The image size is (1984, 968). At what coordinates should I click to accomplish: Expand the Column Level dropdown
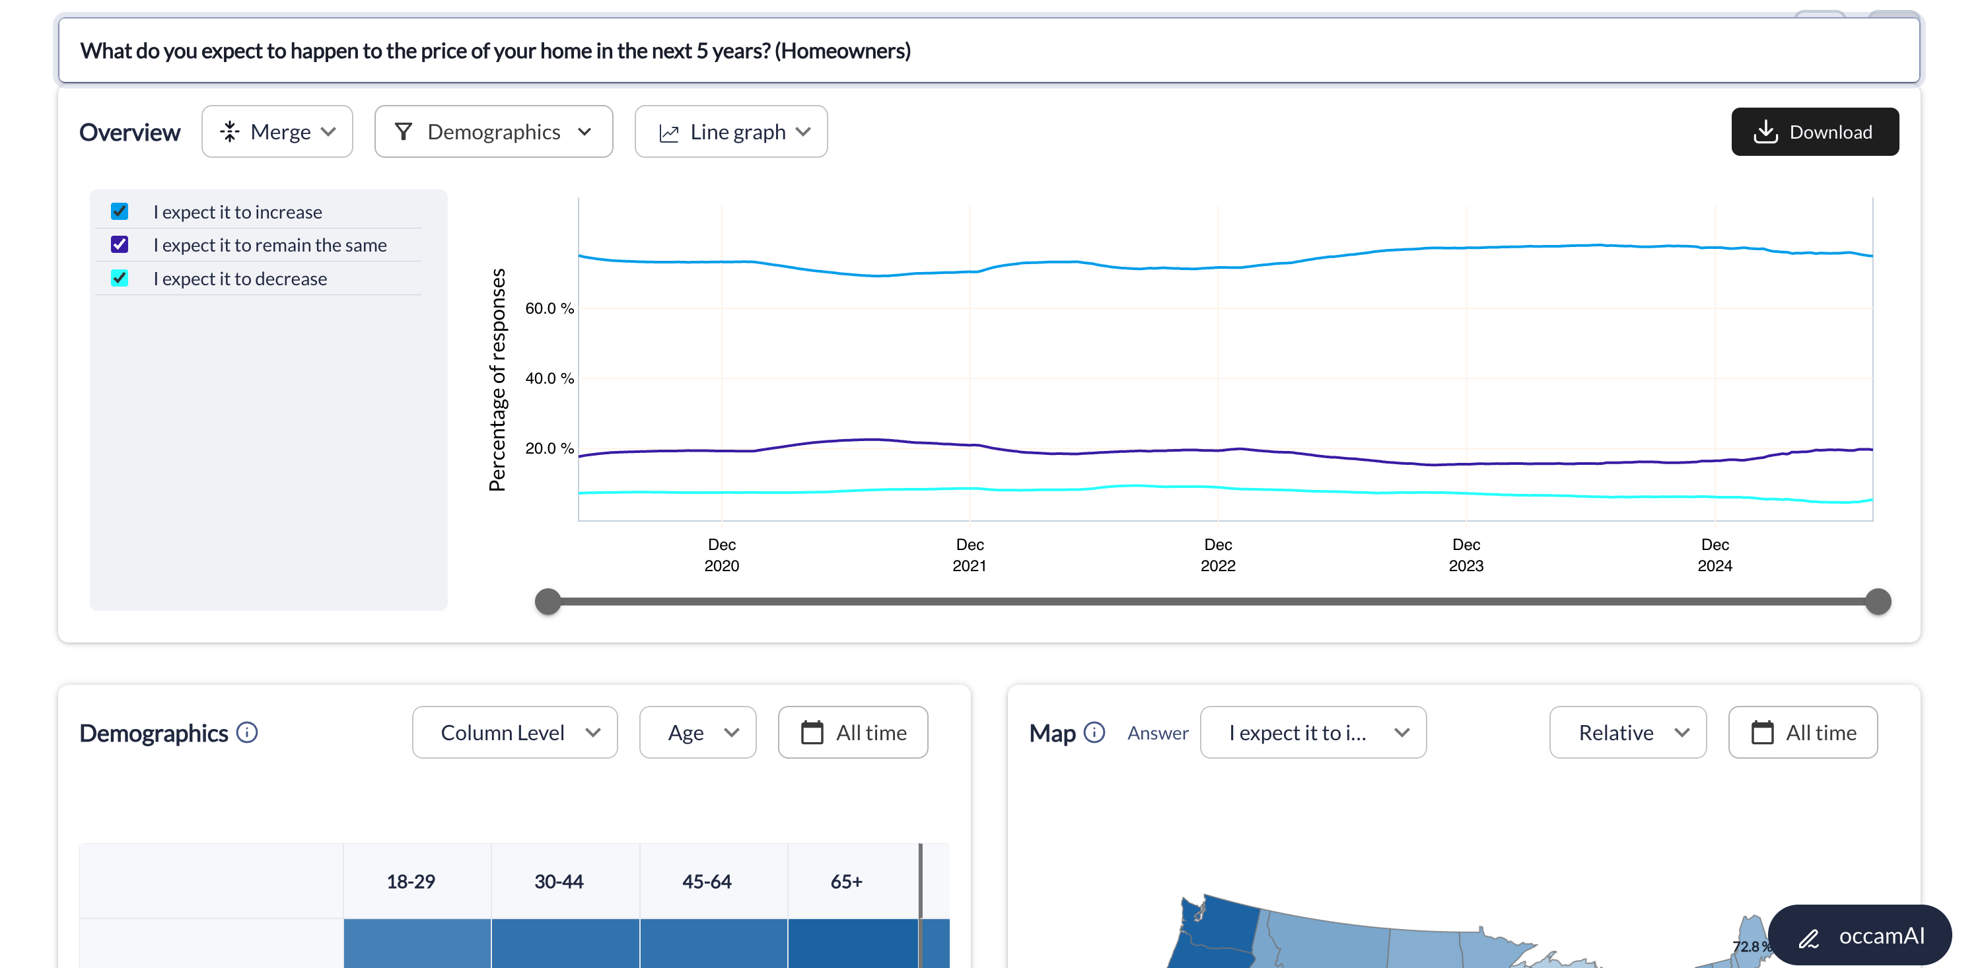coord(514,732)
